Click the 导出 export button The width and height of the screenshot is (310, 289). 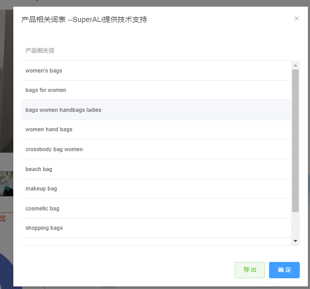click(250, 270)
